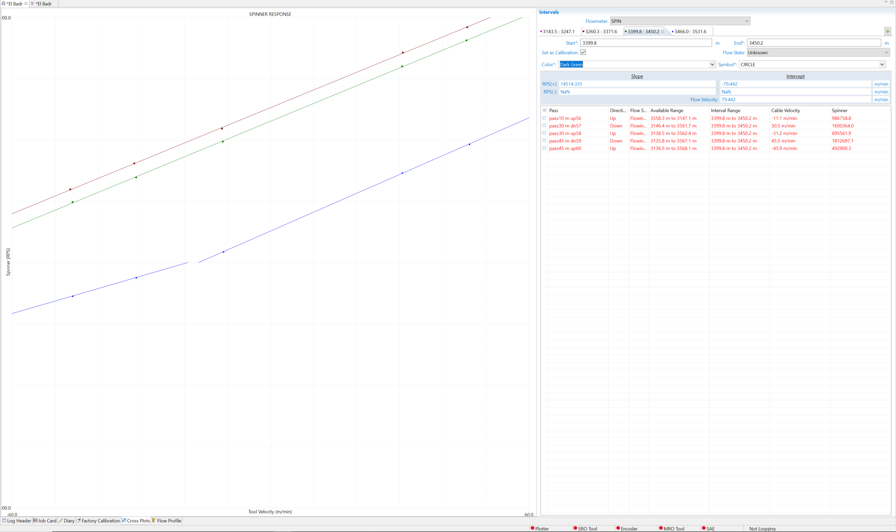
Task: Enable the pass45 m dn59 row checkbox
Action: coord(544,141)
